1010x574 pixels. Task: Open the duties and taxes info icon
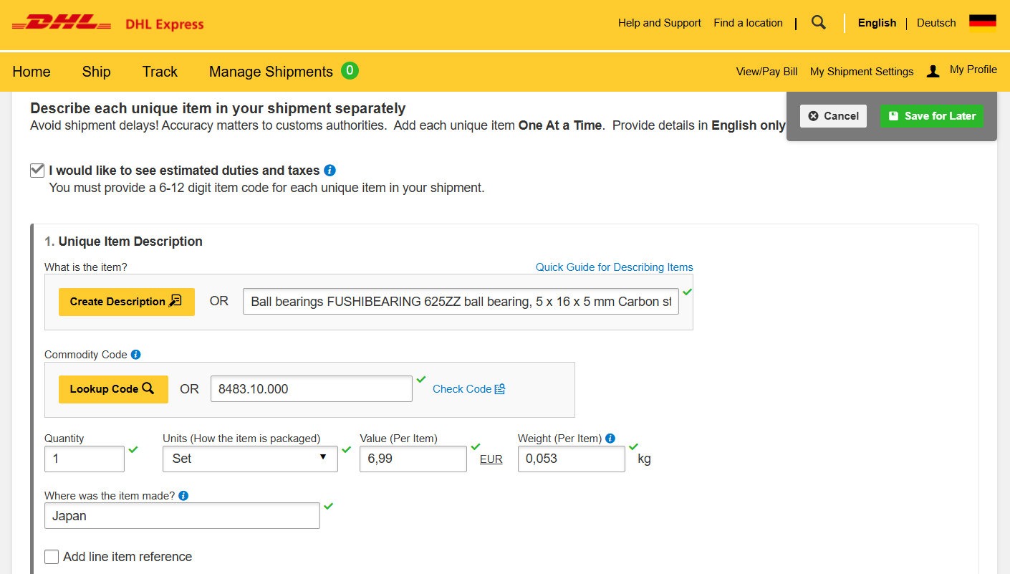click(330, 171)
